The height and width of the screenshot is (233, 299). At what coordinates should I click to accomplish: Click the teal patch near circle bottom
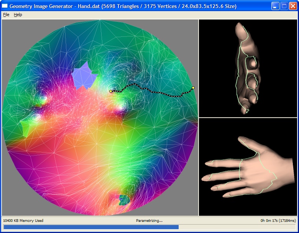[x=124, y=200]
